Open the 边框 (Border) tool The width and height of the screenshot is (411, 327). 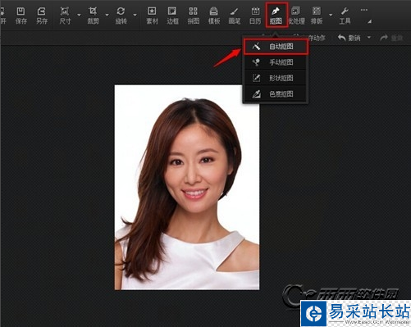coord(172,16)
